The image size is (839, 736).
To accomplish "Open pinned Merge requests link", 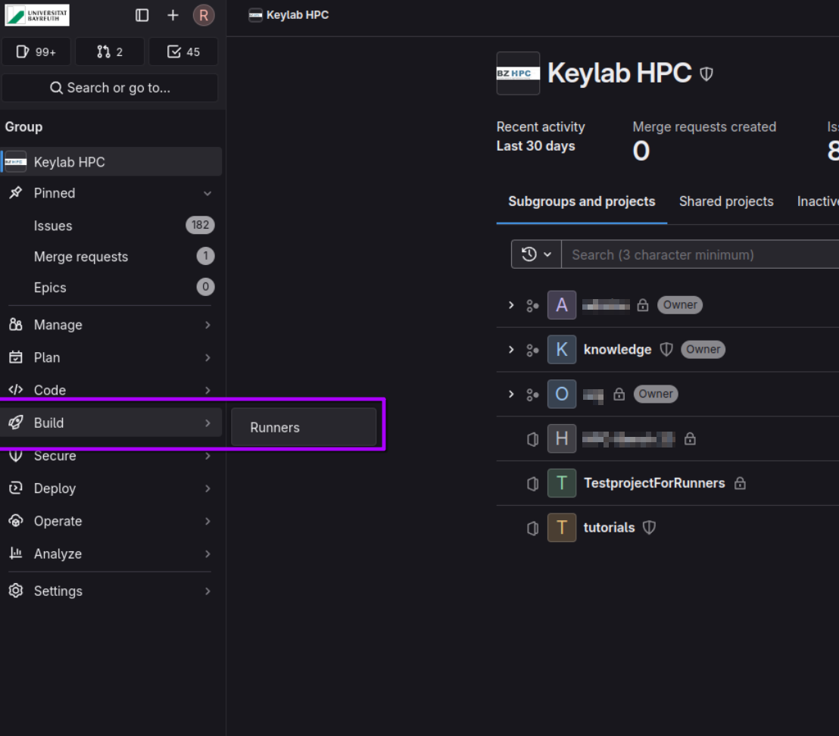I will [x=81, y=257].
